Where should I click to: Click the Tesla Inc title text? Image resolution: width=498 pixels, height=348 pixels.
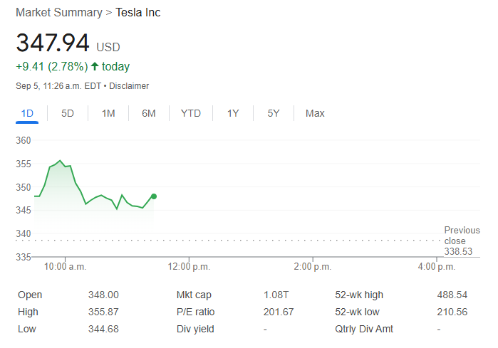pos(138,13)
